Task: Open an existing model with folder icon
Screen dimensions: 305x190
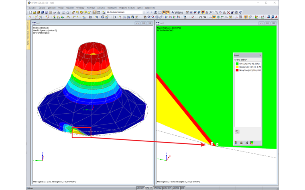Action: click(x=35, y=12)
